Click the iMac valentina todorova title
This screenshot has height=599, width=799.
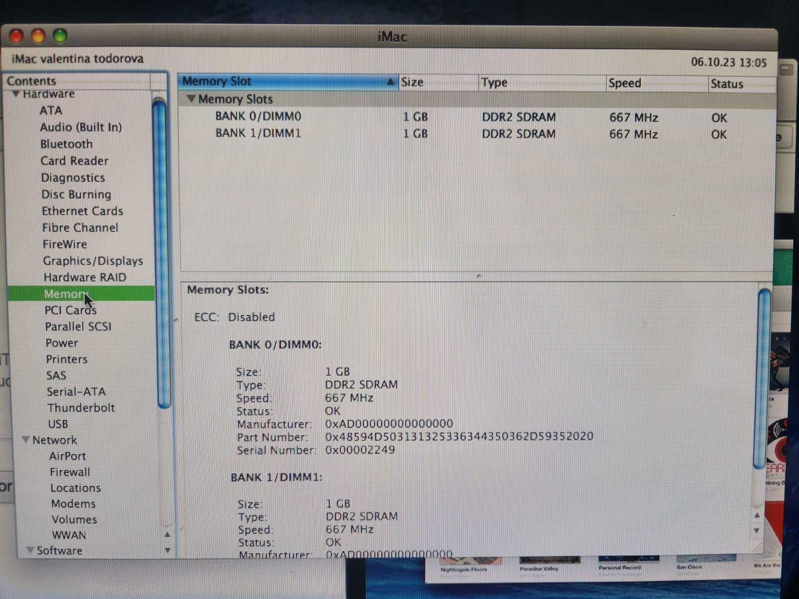(x=77, y=59)
